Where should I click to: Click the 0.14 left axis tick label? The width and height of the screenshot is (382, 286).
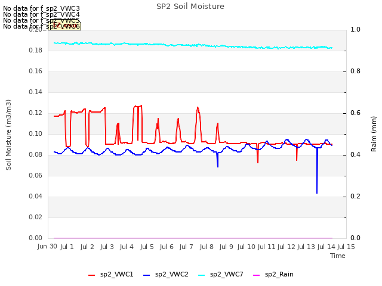click(x=36, y=92)
